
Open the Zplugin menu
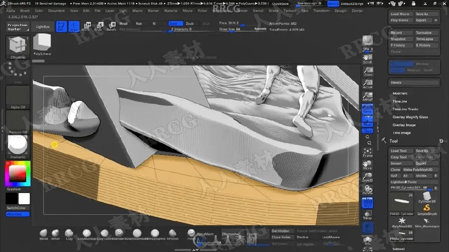coord(340,11)
